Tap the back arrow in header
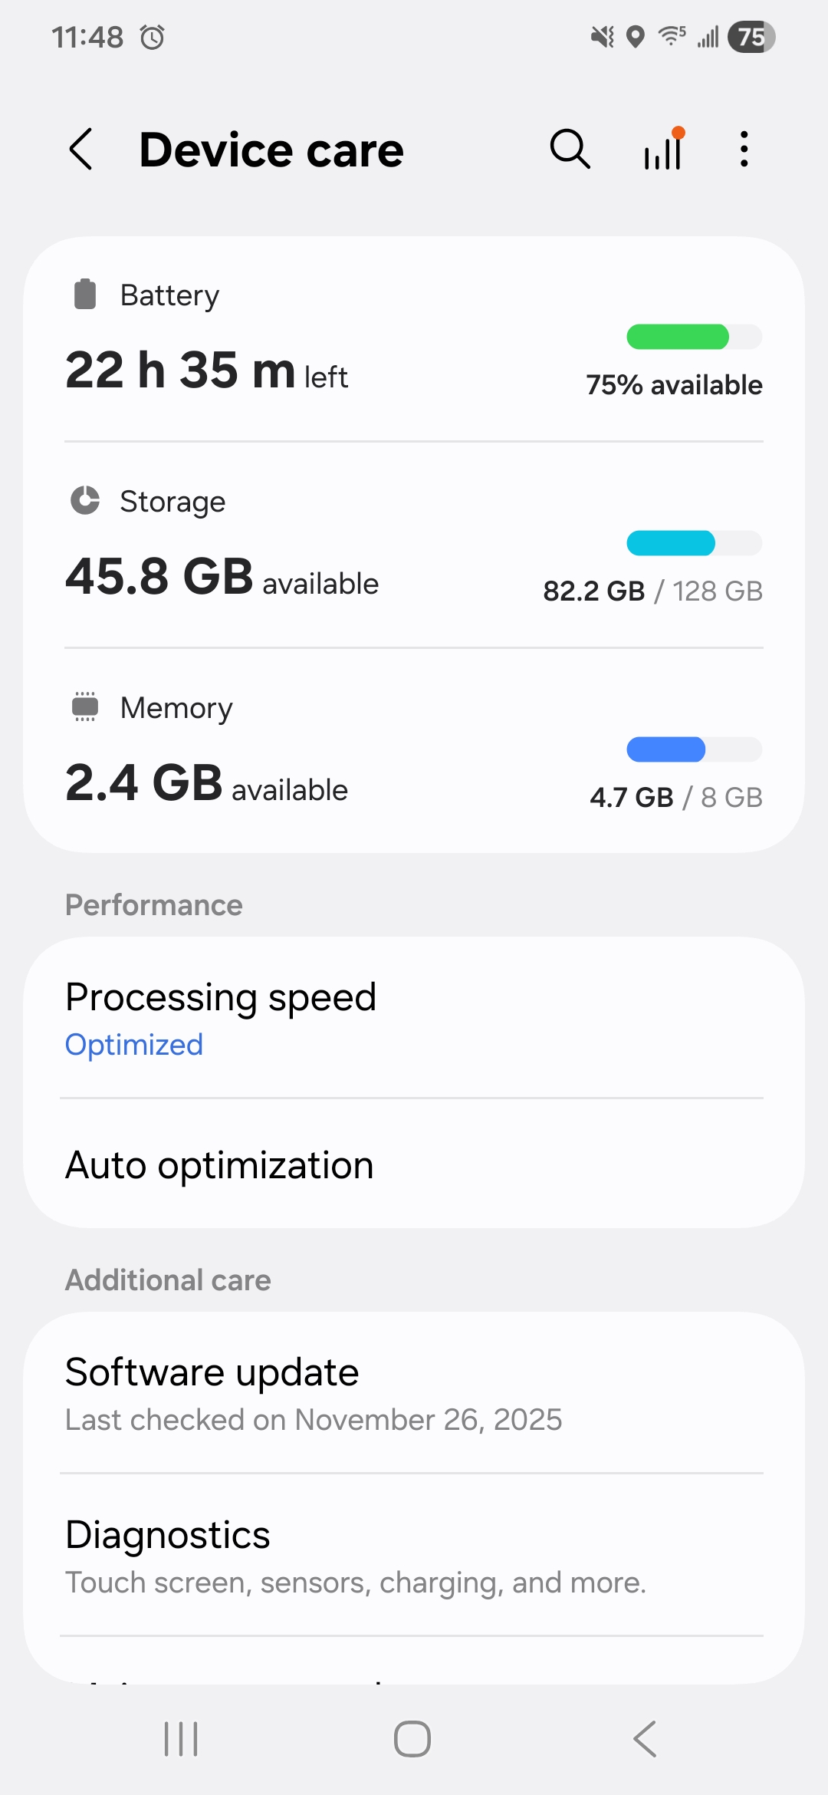 pos(81,149)
